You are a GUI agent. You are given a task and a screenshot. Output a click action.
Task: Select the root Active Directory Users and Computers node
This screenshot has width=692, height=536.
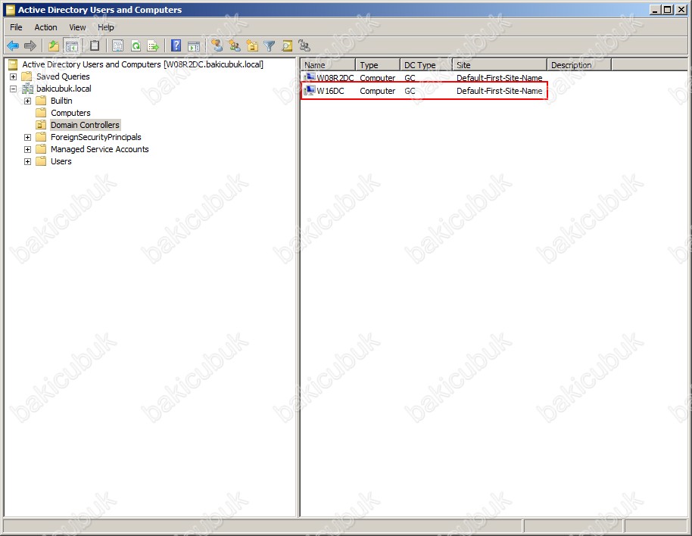tap(142, 64)
